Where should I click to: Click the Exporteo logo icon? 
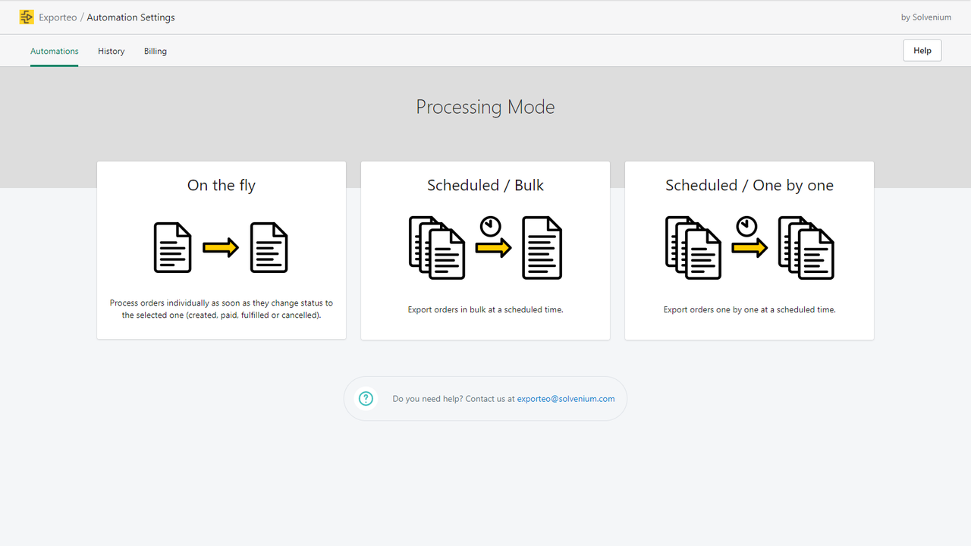point(27,17)
